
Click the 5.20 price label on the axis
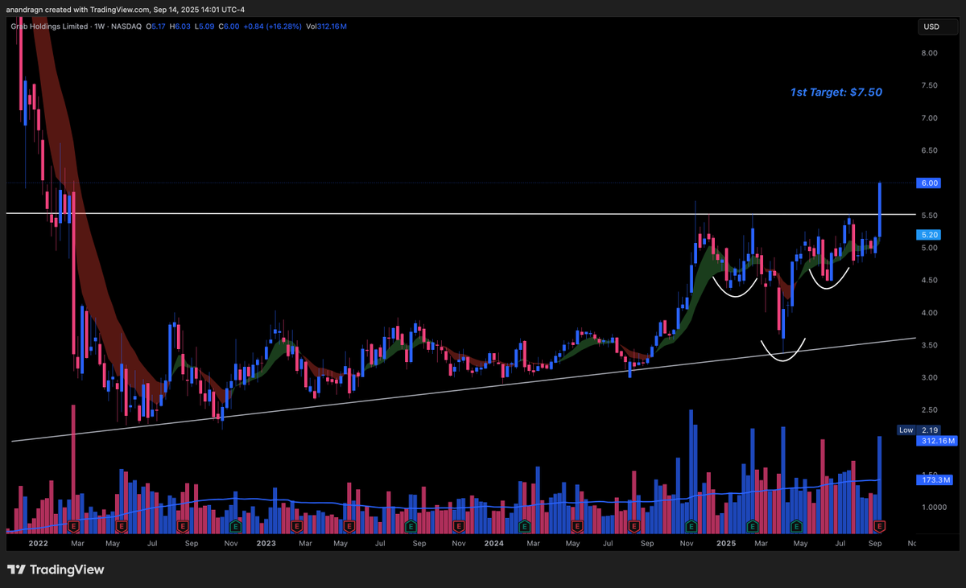(x=930, y=235)
